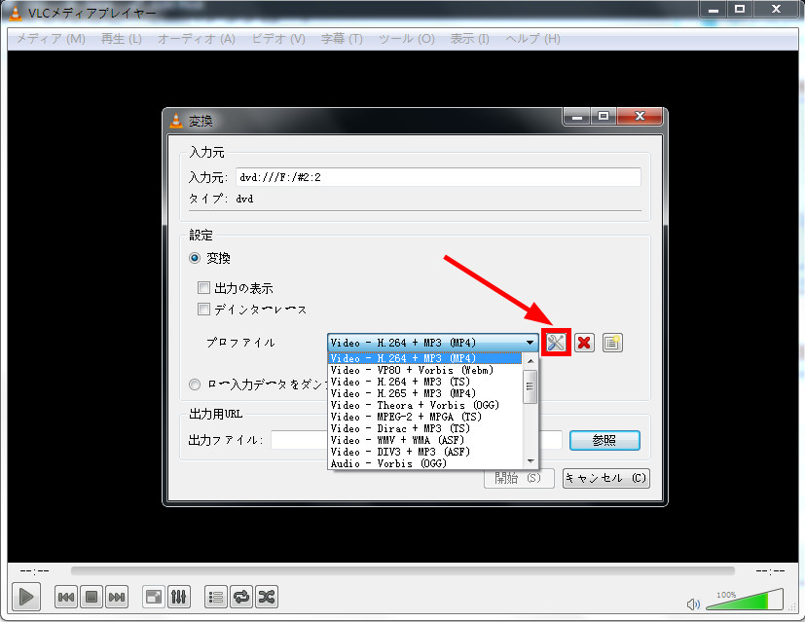Open the edit selected profile wrench icon
The height and width of the screenshot is (622, 805).
click(x=556, y=343)
